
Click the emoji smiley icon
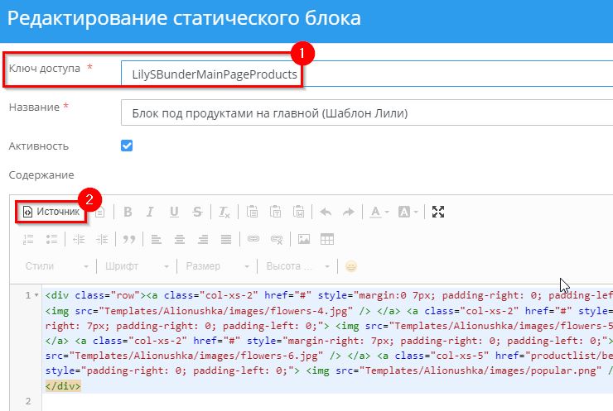[x=351, y=266]
